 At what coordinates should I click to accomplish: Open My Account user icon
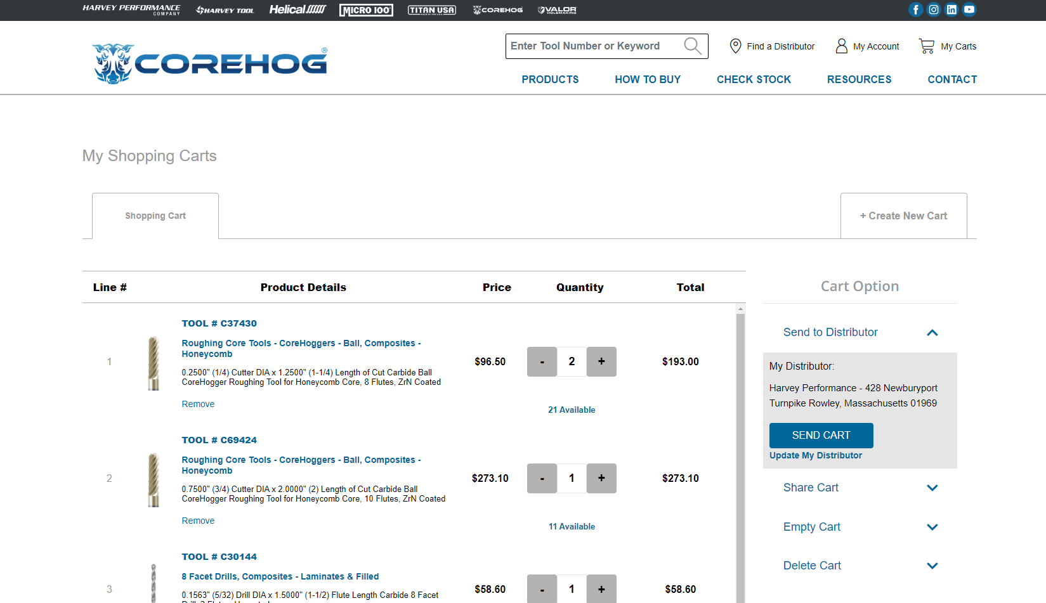[x=842, y=46]
